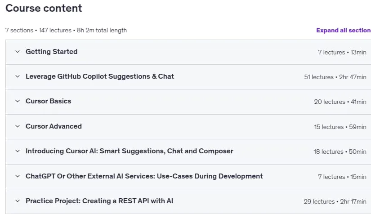Open ChatGPT Or Other External AI Services title
Image resolution: width=371 pixels, height=214 pixels.
click(x=144, y=176)
